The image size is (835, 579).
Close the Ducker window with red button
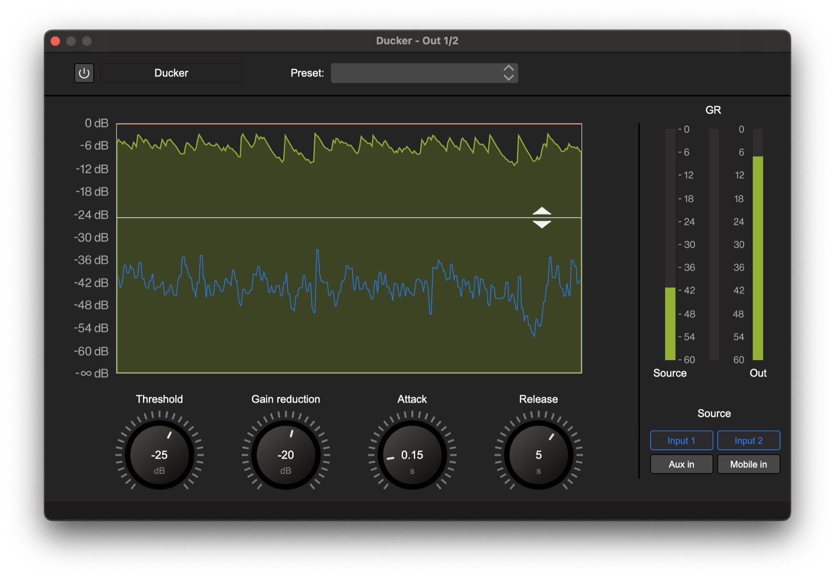click(x=55, y=41)
